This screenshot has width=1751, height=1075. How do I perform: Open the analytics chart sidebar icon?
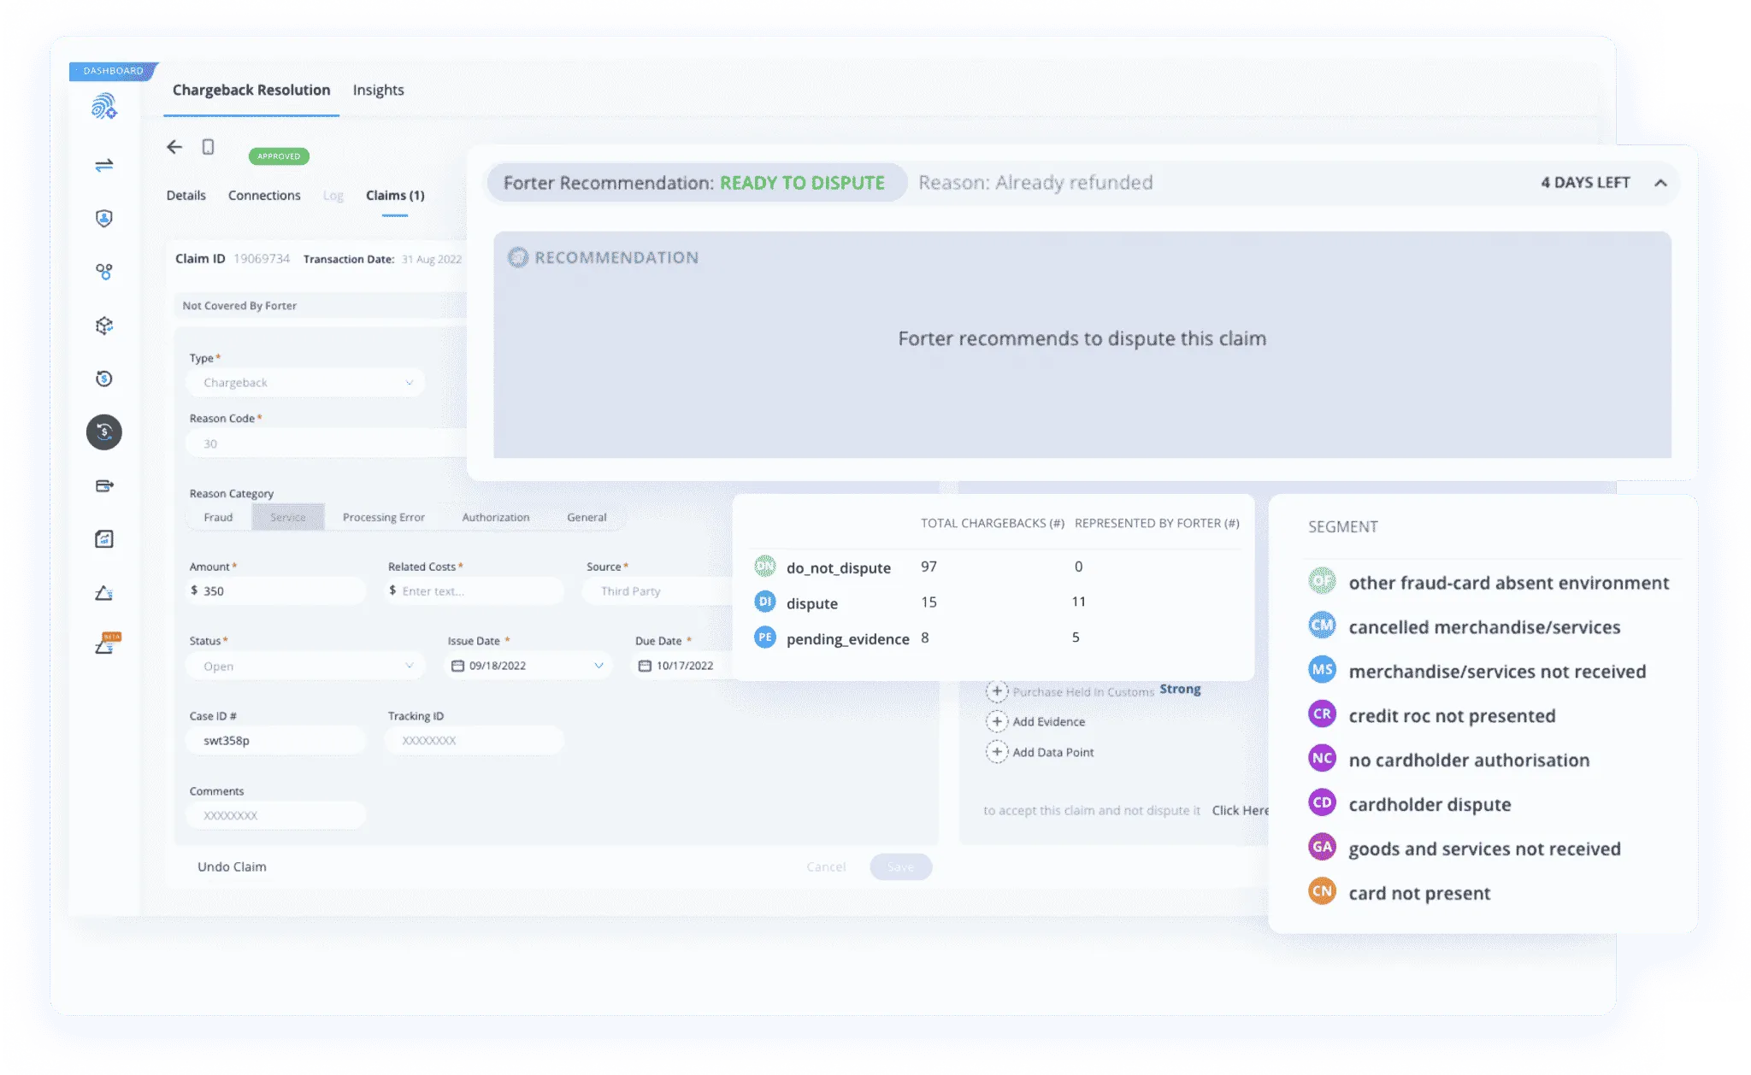104,539
